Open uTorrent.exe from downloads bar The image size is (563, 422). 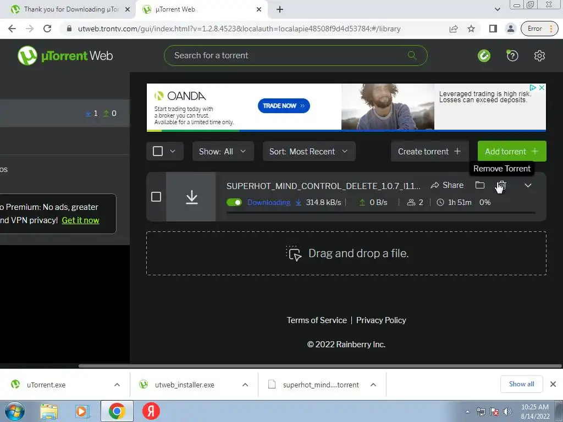(46, 385)
